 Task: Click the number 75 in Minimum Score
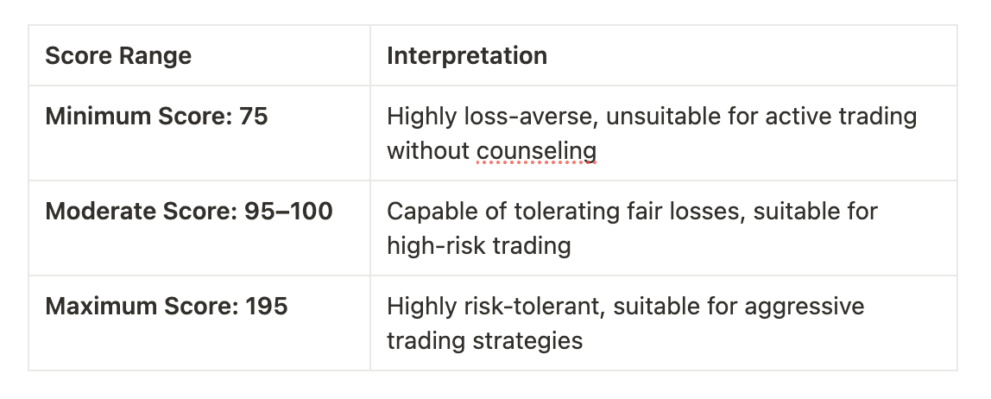tap(251, 116)
